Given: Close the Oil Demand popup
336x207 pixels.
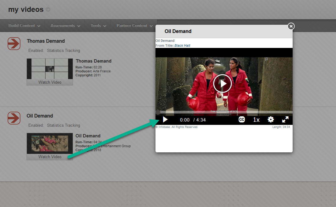Looking at the screenshot, I should pyautogui.click(x=291, y=26).
